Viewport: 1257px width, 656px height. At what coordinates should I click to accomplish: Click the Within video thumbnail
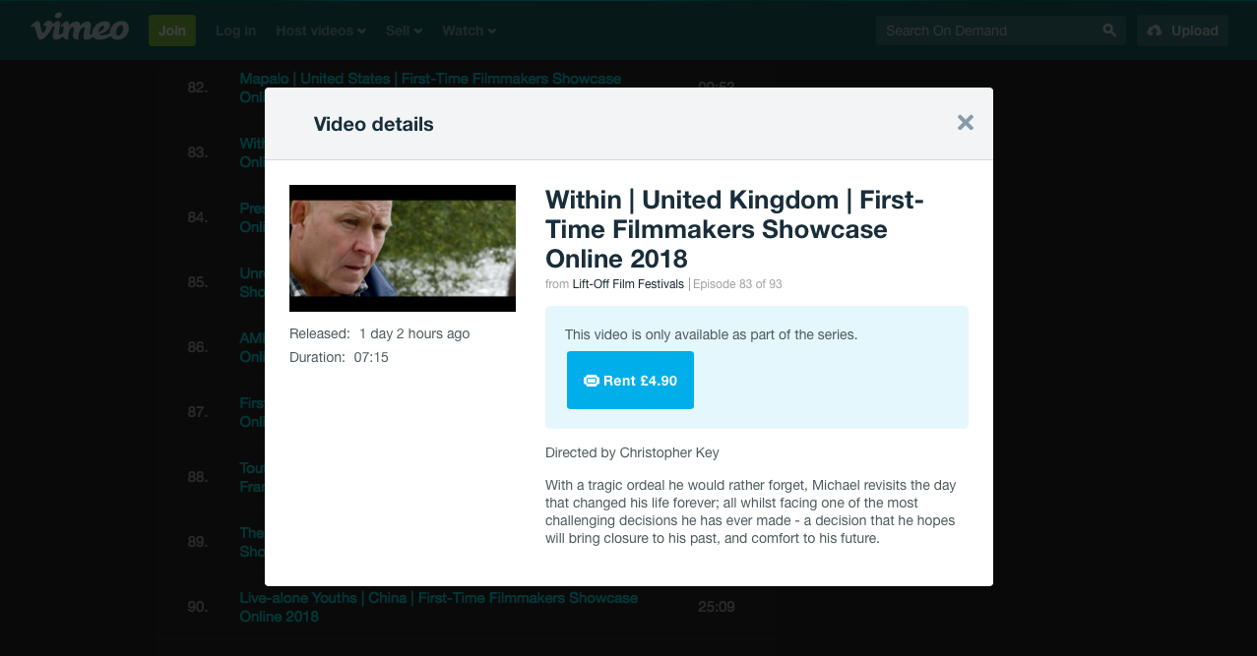(x=403, y=248)
